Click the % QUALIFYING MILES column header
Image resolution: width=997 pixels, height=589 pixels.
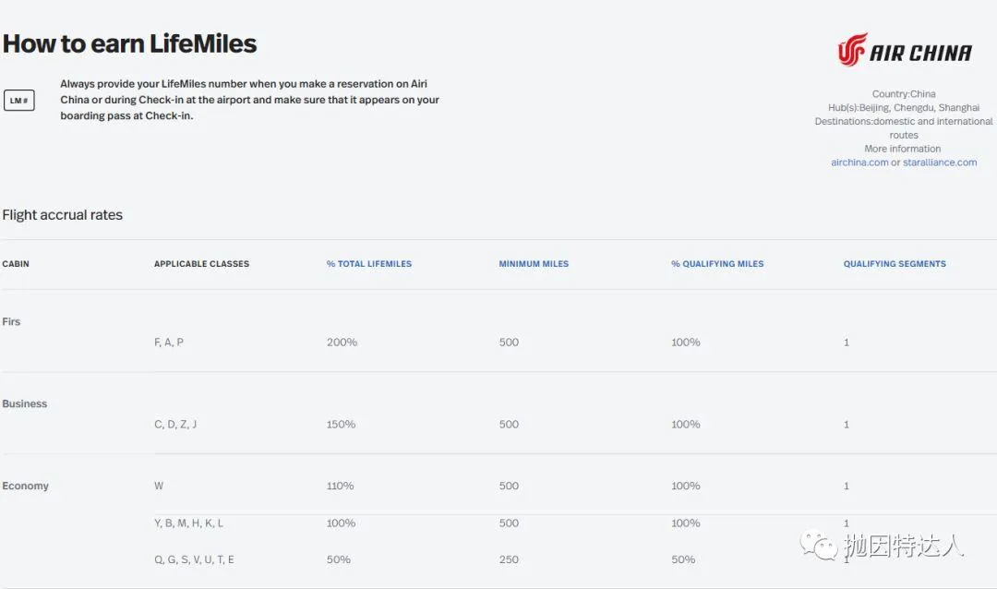tap(717, 264)
